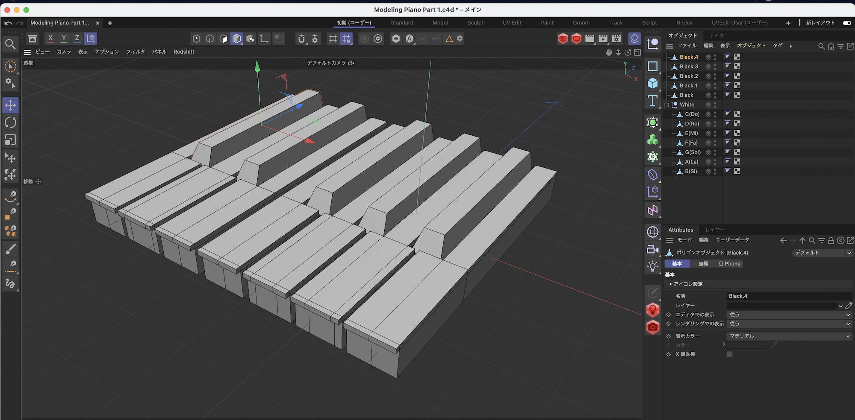Open the Phong tag tab
The image size is (855, 420).
730,264
